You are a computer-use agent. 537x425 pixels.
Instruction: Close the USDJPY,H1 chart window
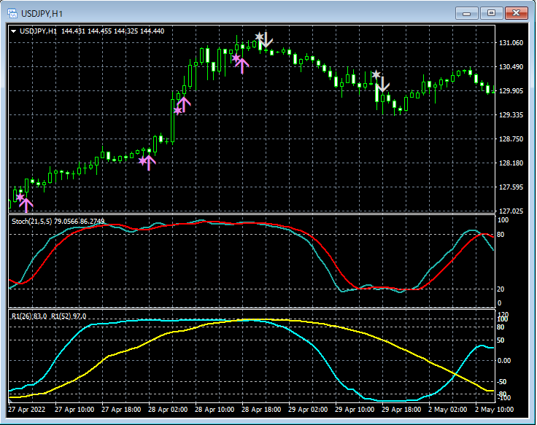[517, 12]
